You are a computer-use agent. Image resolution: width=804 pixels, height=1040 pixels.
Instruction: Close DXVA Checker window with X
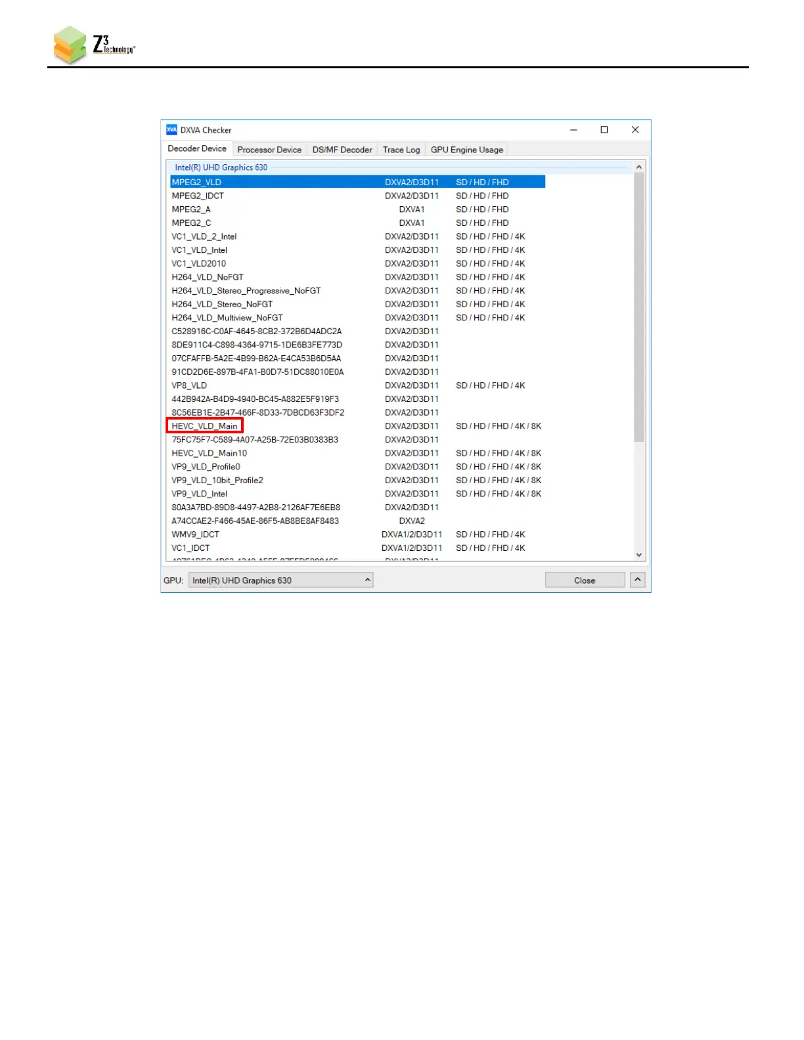click(x=635, y=130)
